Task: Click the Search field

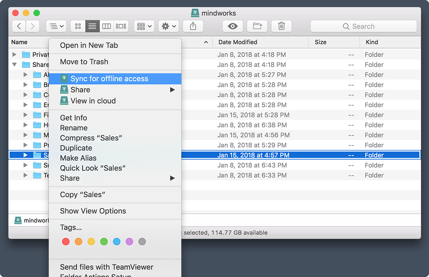Action: click(364, 26)
